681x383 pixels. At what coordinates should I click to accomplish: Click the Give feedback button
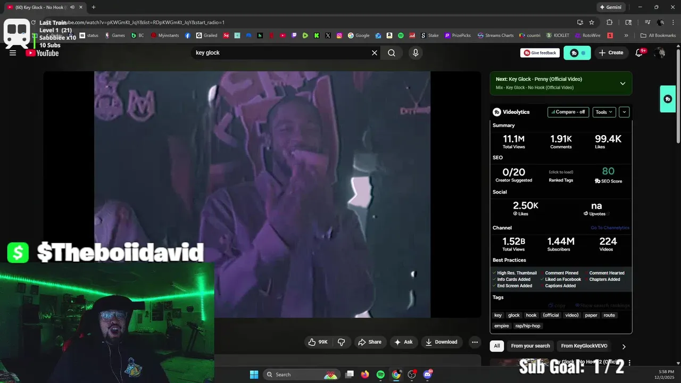point(540,53)
